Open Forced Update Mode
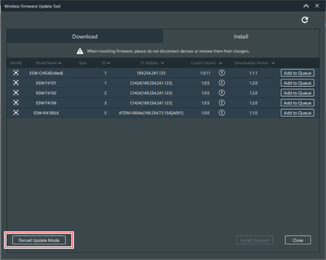Image resolution: width=326 pixels, height=260 pixels. 39,240
